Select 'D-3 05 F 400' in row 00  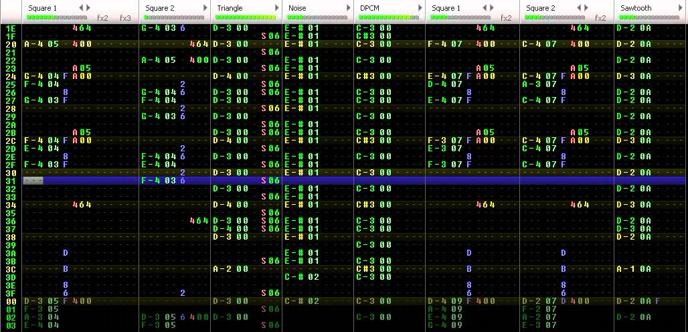pos(58,301)
